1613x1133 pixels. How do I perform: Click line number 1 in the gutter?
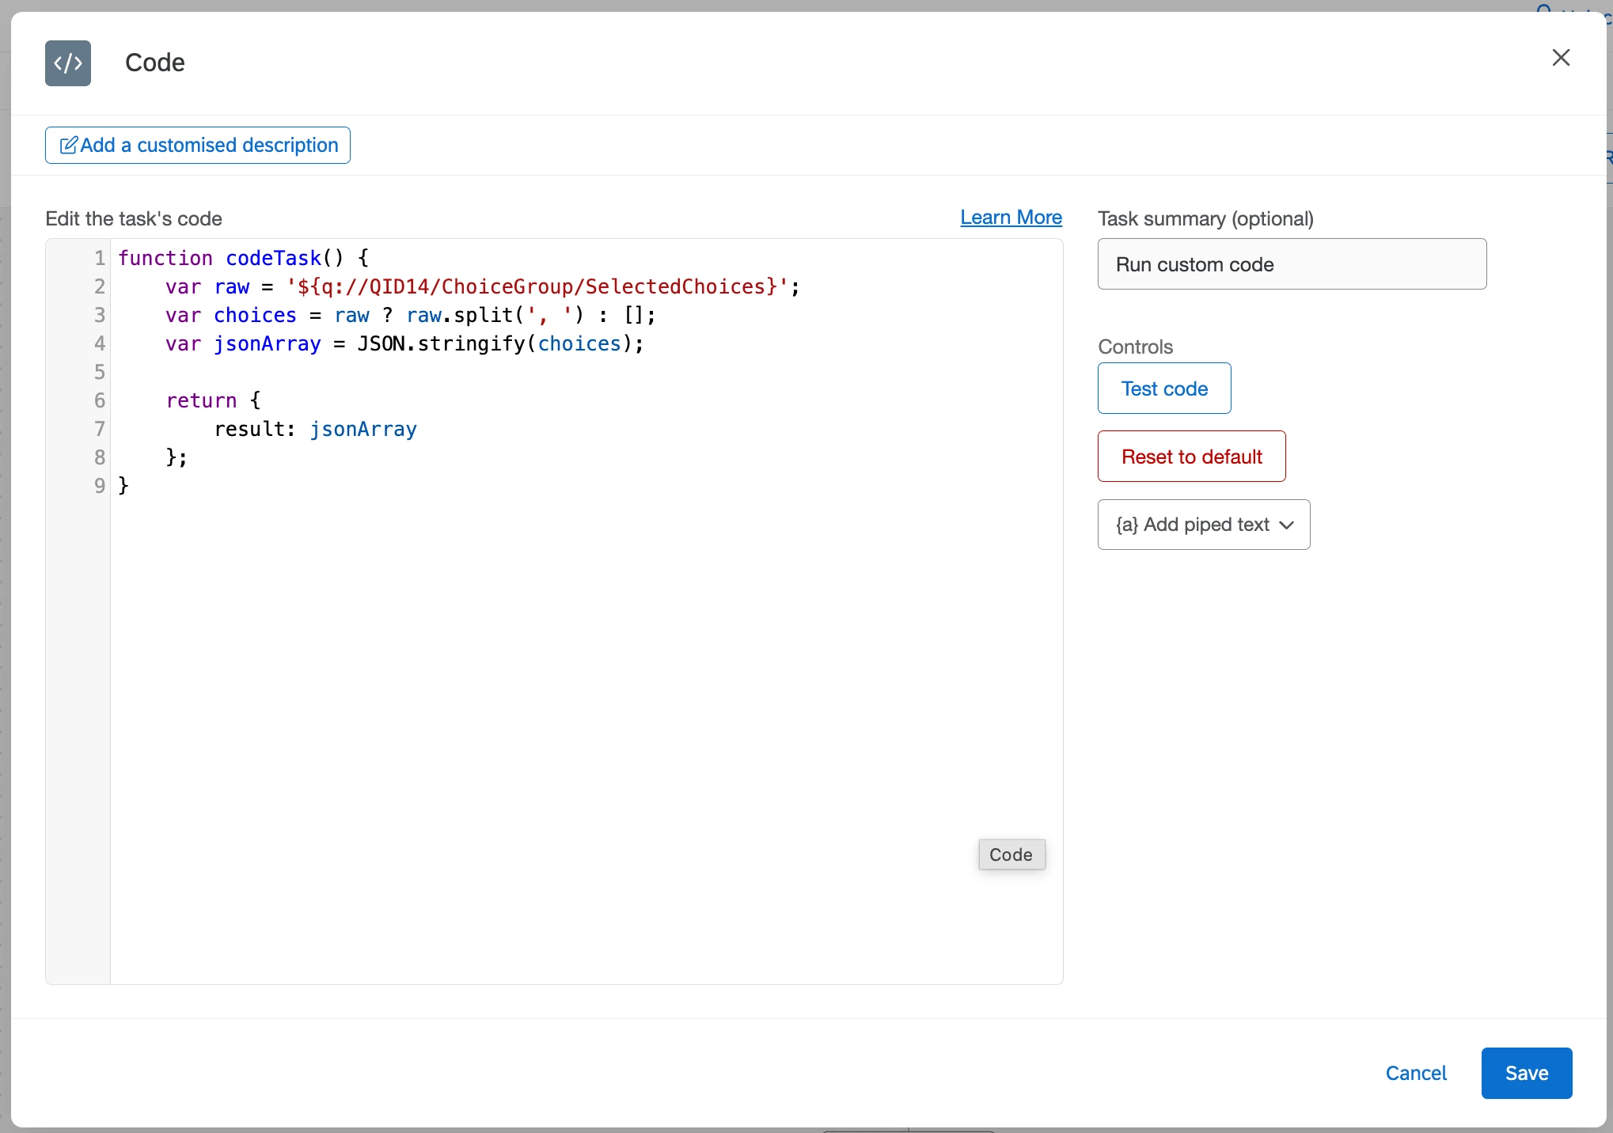click(x=100, y=259)
